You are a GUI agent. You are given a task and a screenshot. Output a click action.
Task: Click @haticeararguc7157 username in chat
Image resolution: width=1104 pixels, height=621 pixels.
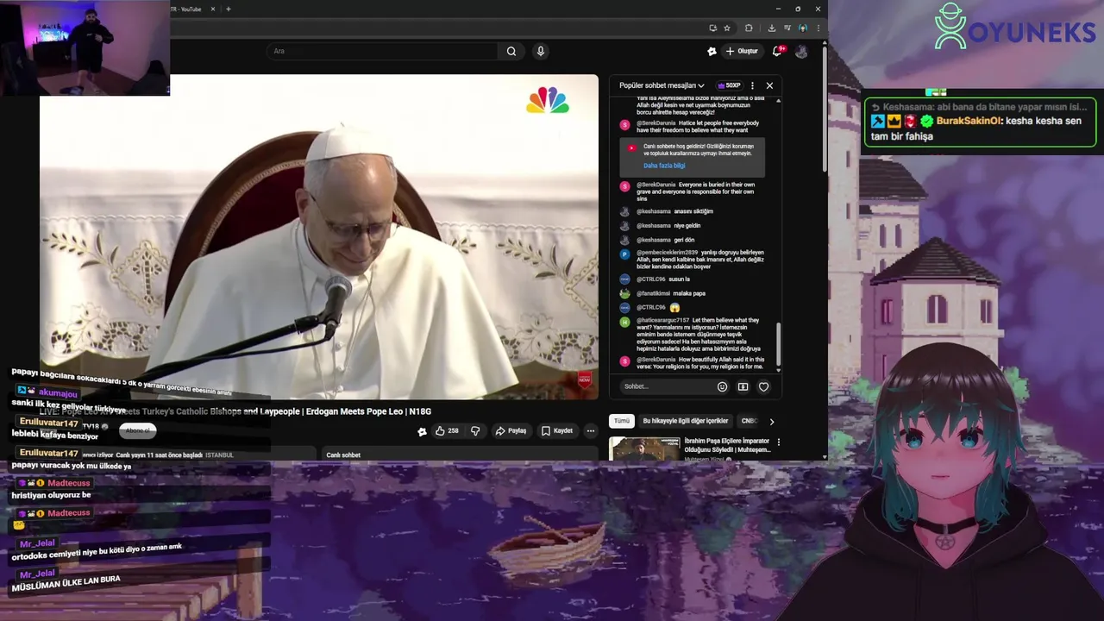pos(662,320)
